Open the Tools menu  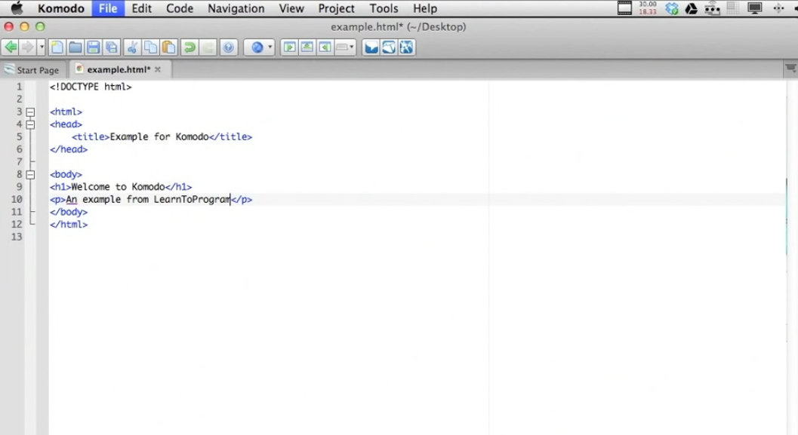click(x=384, y=8)
